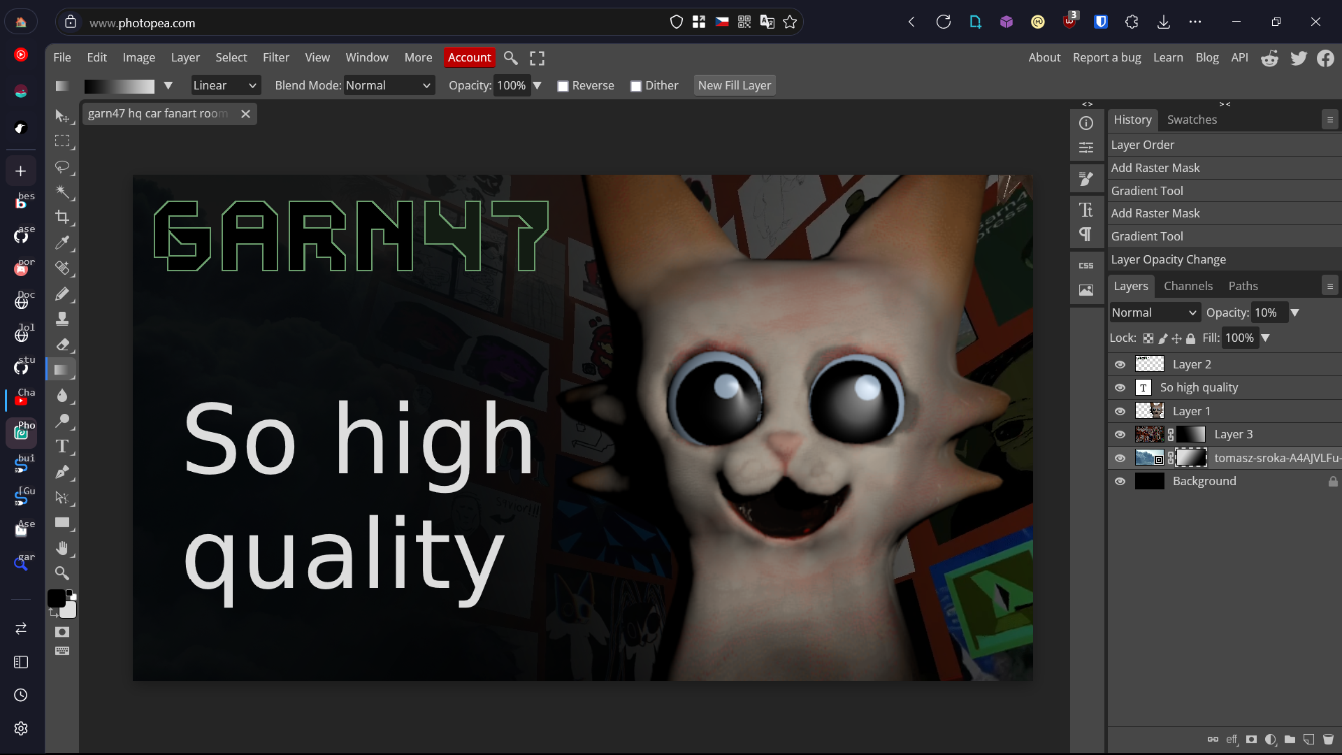Select the Magic Wand tool

pos(62,192)
